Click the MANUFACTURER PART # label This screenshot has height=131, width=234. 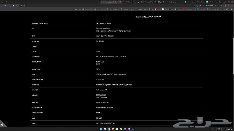tap(40, 24)
